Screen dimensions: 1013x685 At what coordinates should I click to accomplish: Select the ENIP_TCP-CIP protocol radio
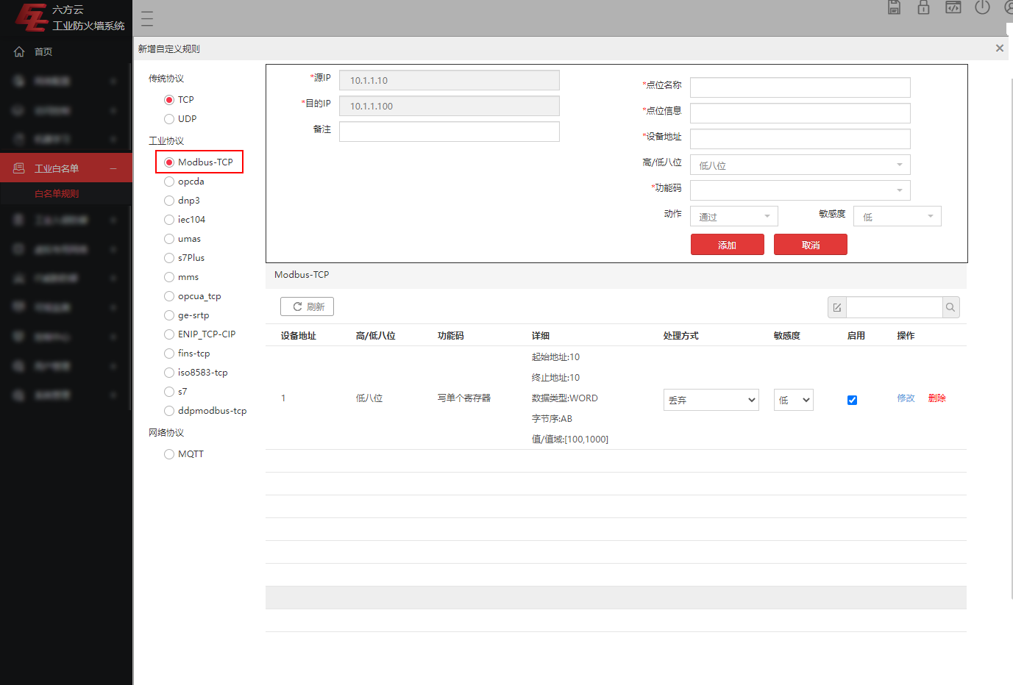(x=169, y=334)
